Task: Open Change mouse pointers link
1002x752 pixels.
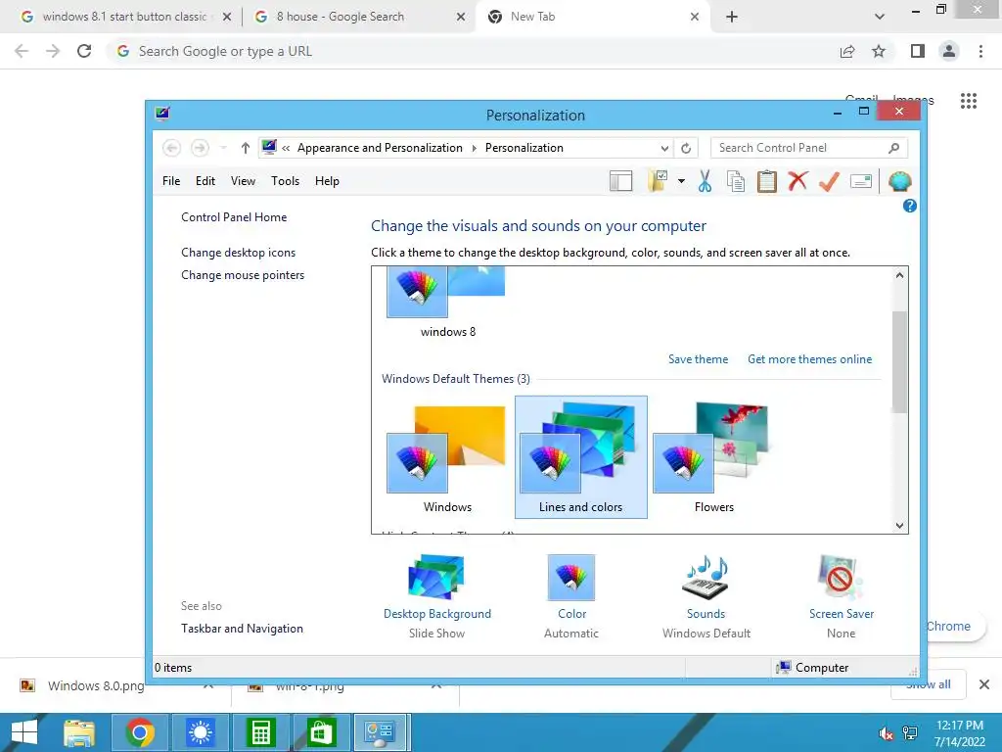Action: 243,275
